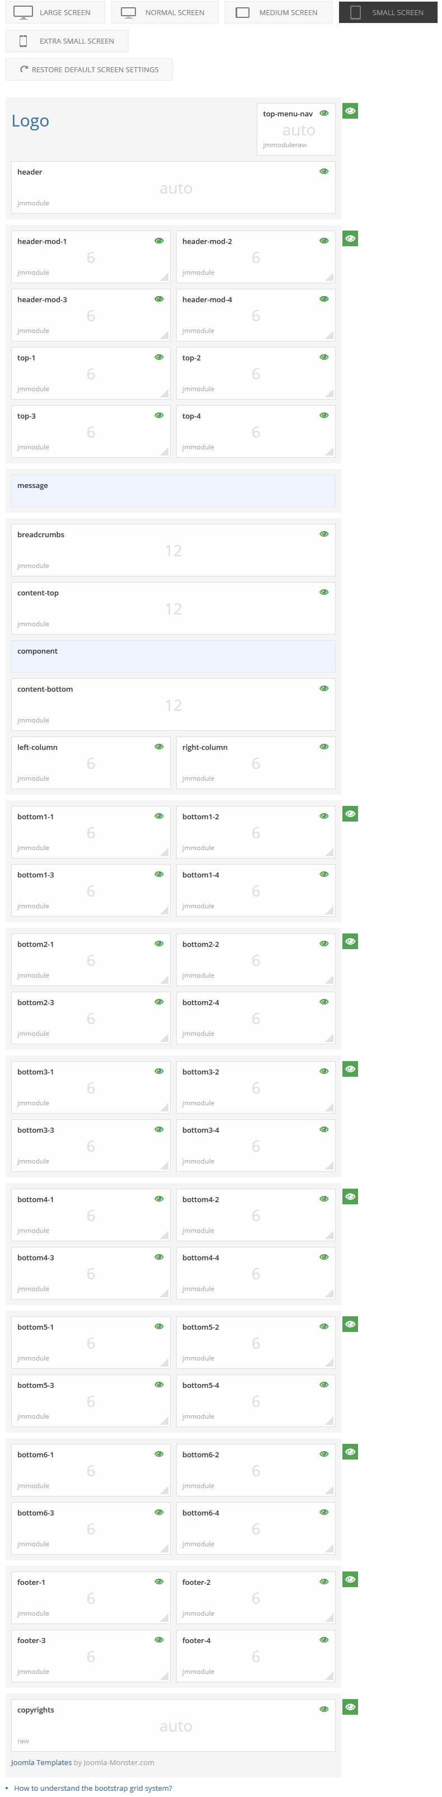Click the Normal Screen display icon
The height and width of the screenshot is (1797, 442).
[128, 12]
